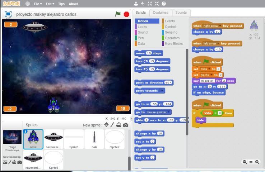
Task: Open the Events block category
Action: click(169, 21)
